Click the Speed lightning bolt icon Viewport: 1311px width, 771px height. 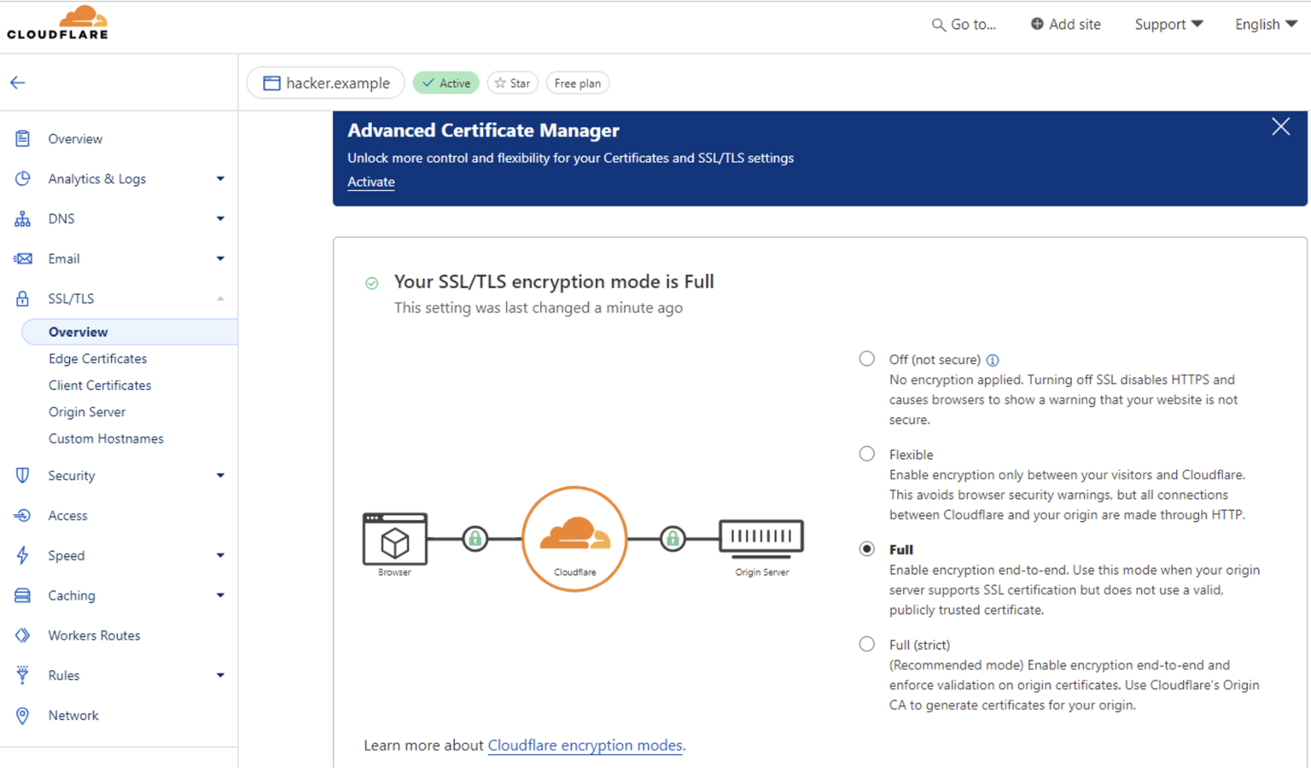click(22, 555)
